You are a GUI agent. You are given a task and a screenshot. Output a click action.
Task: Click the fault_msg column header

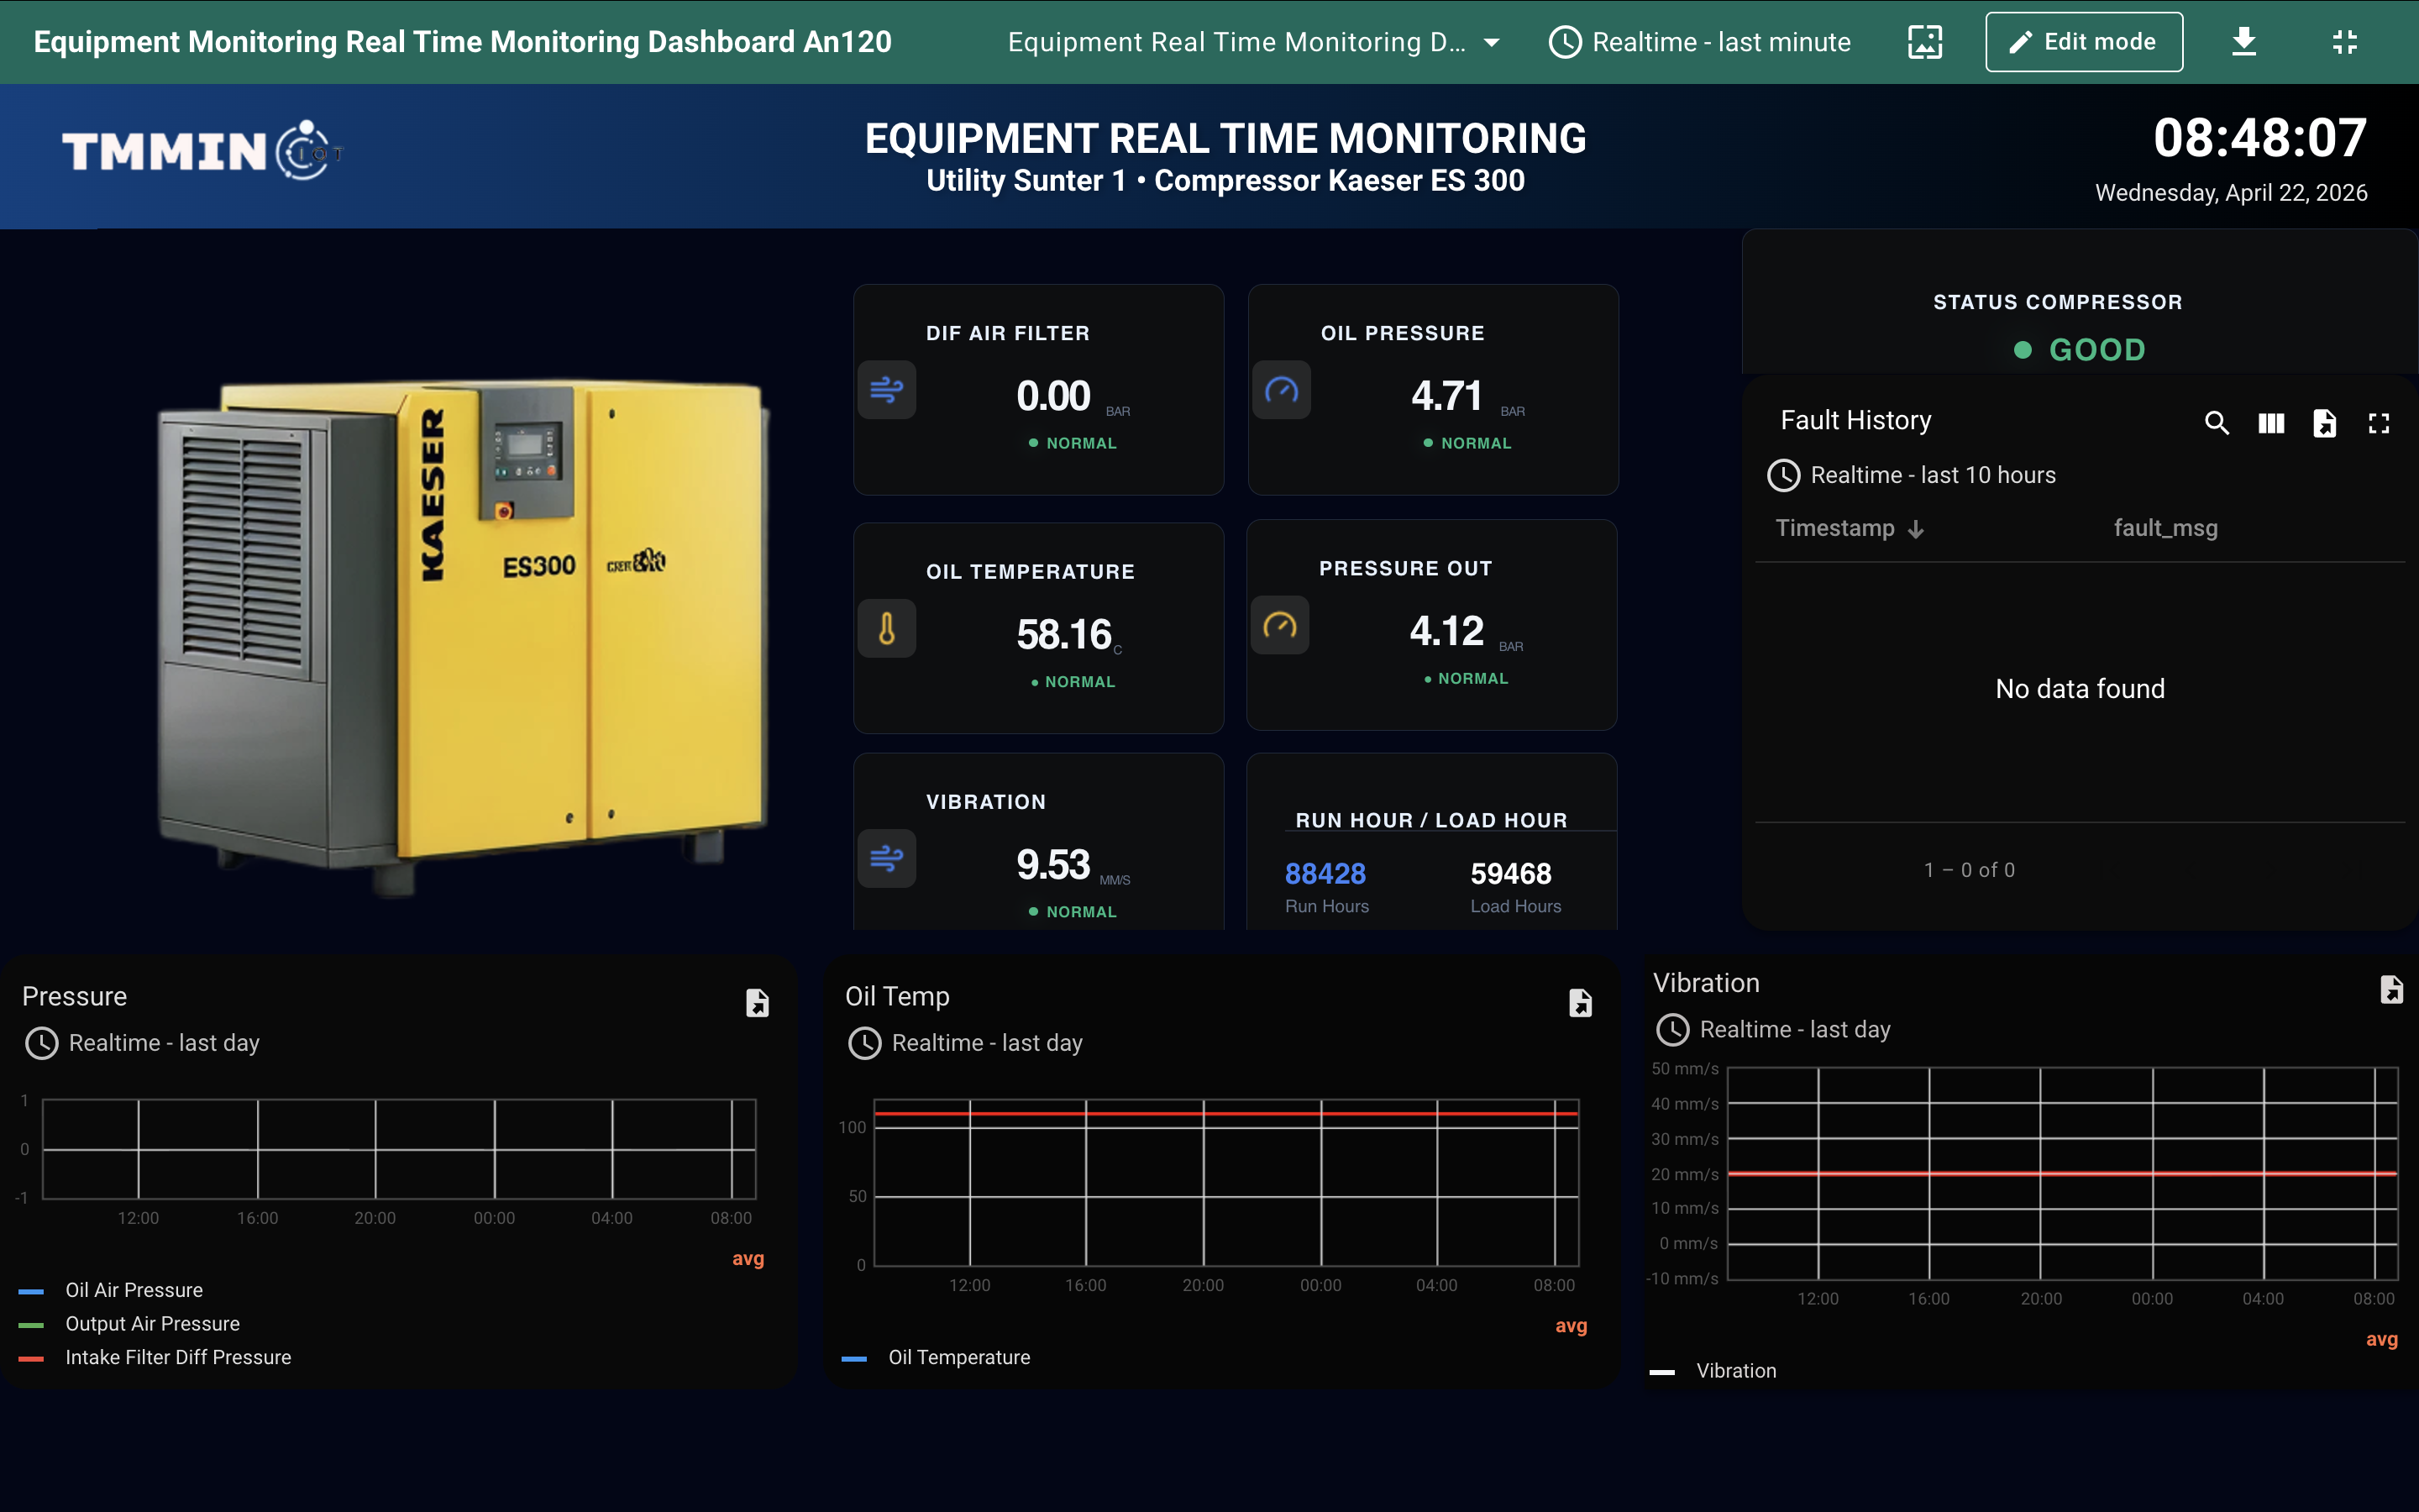click(2165, 528)
